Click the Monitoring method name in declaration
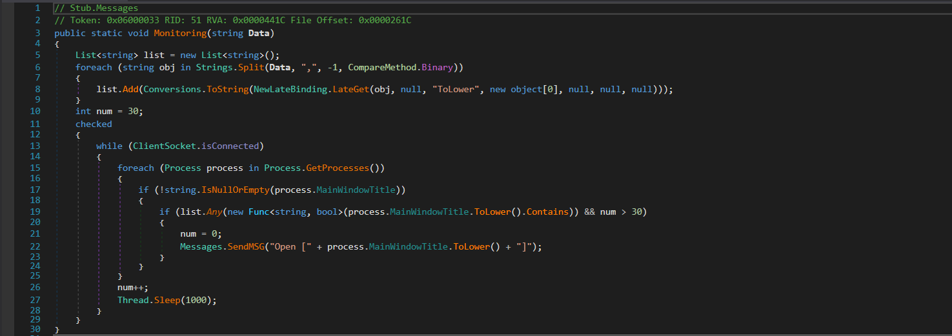This screenshot has width=952, height=336. (179, 33)
